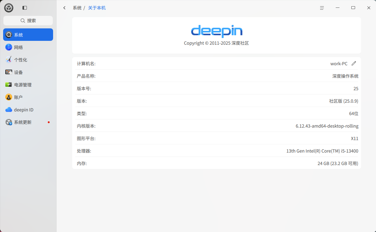Toggle the sidebar collapse icon
This screenshot has height=232, width=376.
click(25, 8)
